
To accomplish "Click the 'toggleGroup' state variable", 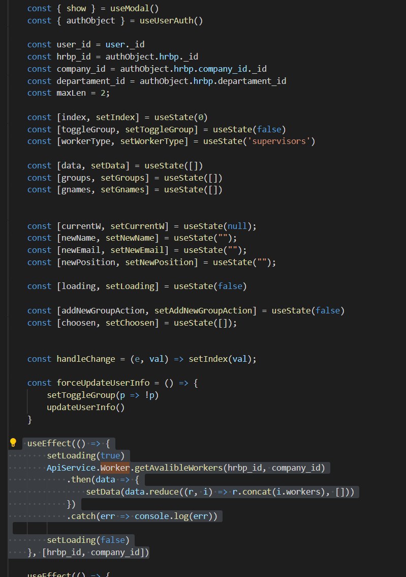I will 88,129.
